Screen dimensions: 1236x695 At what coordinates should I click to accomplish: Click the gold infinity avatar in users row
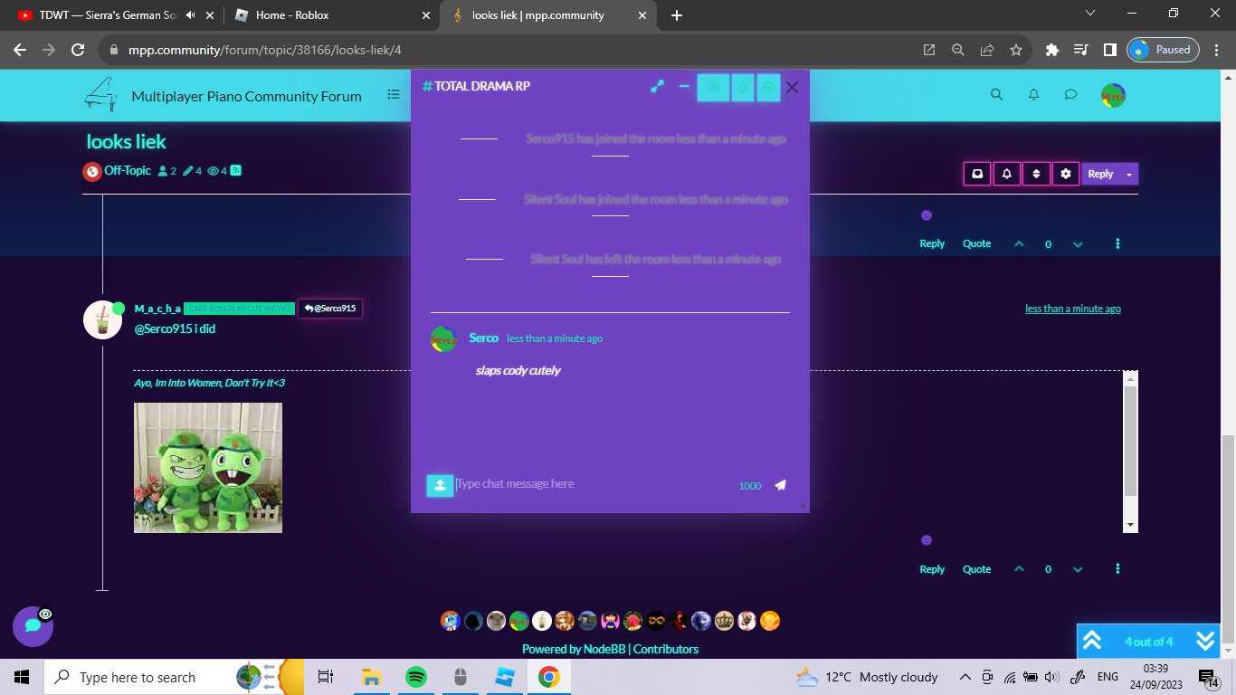(656, 621)
